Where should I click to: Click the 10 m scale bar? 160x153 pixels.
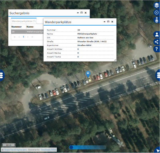[9, 145]
